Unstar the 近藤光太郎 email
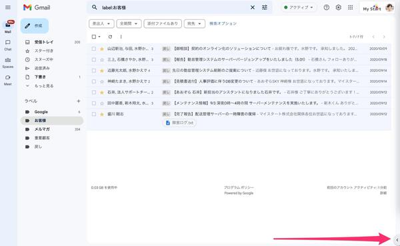 click(x=102, y=71)
